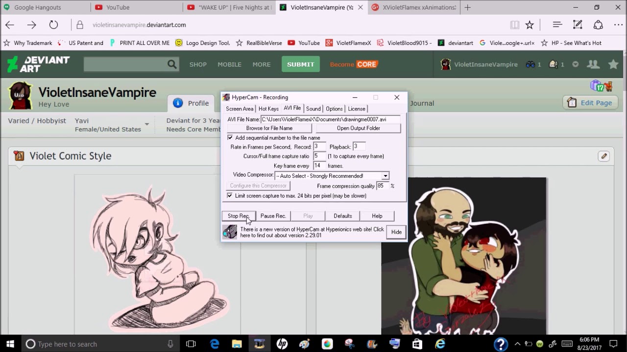The width and height of the screenshot is (627, 352).
Task: Click the Key frame every frames field
Action: (x=319, y=166)
